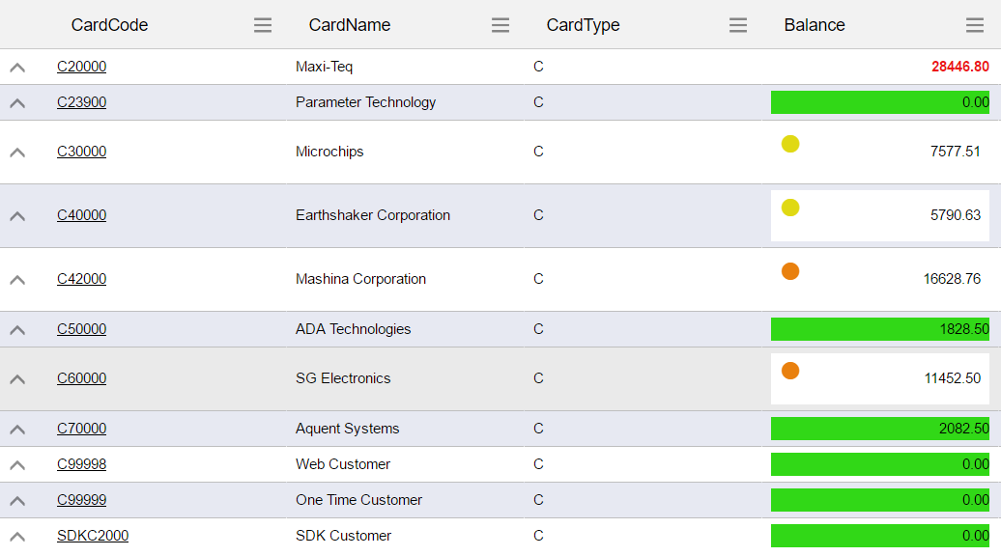Click the yellow status dot for Microchips
Viewport: 1001px width, 556px height.
[x=790, y=144]
